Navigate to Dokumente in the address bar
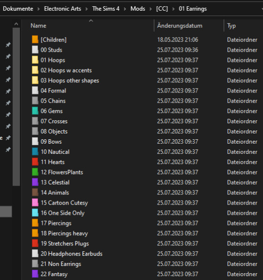Viewport: 263px width, 280px height. tap(18, 9)
